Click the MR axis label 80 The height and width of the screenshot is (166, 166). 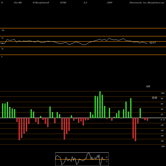[x=162, y=99]
